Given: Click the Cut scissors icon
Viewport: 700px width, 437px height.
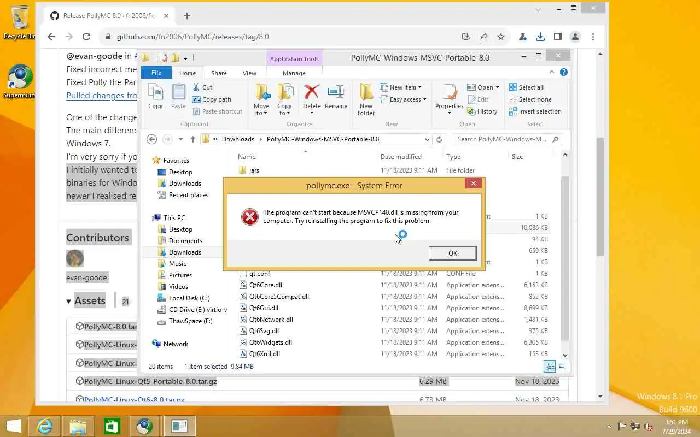Looking at the screenshot, I should [x=196, y=87].
